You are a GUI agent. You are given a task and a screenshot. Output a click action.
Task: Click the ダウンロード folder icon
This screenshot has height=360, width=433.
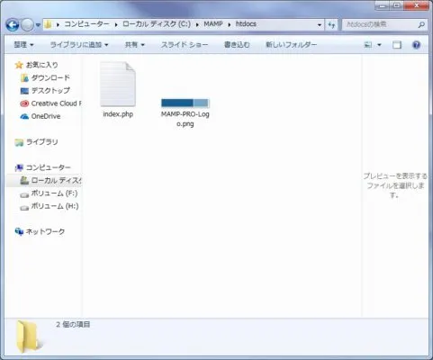[x=24, y=78]
